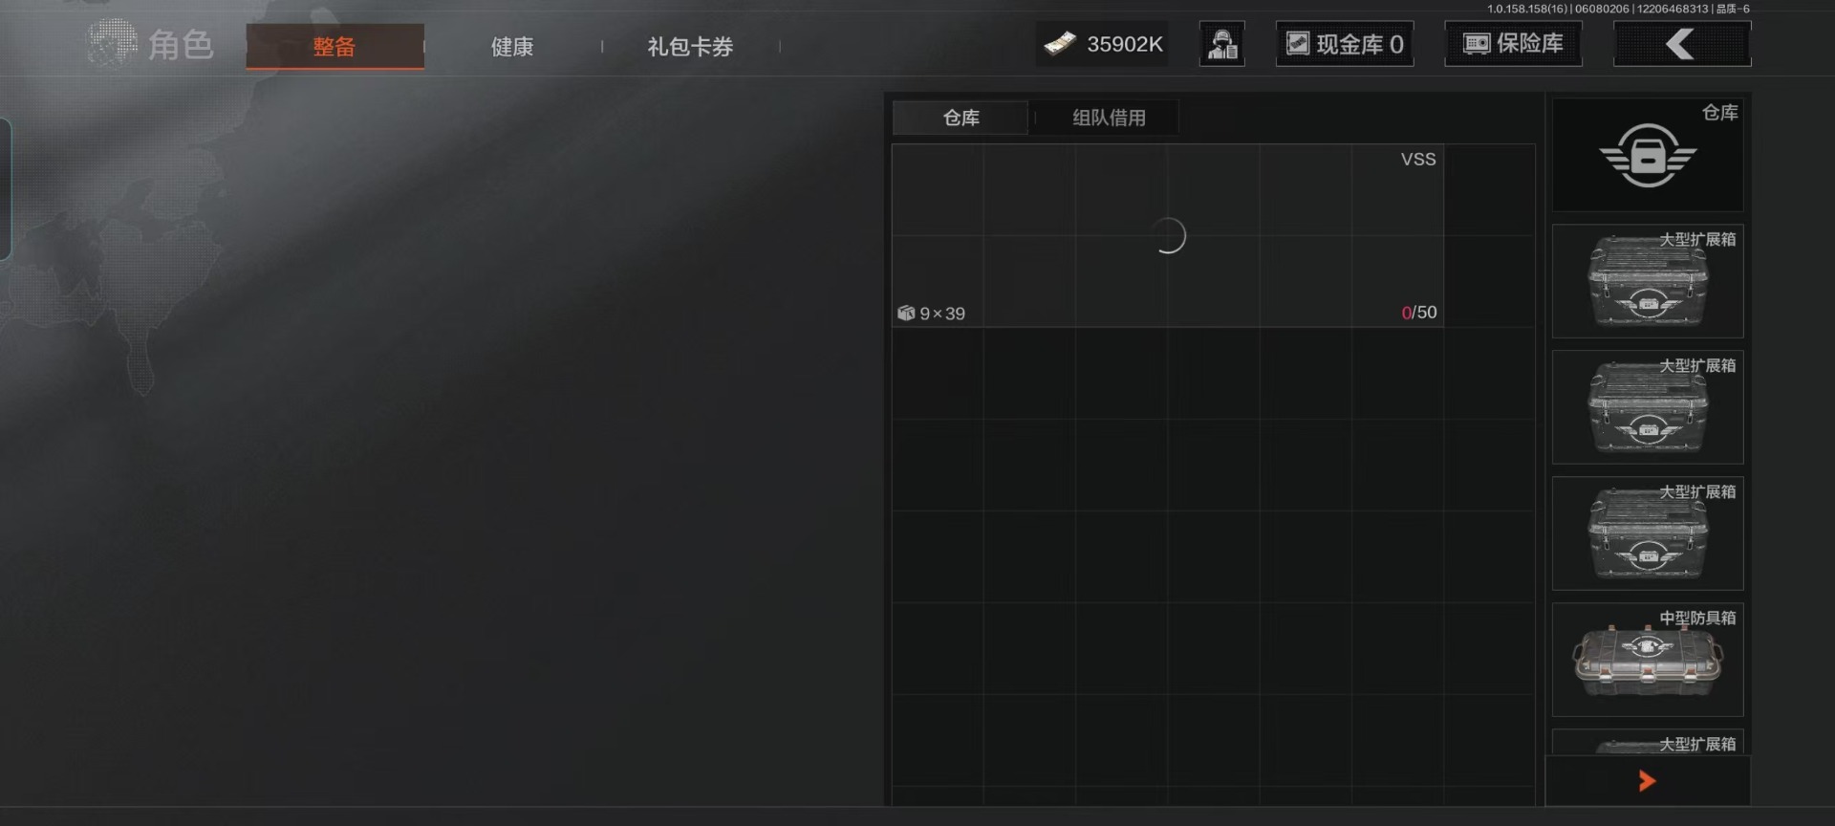Select the 仓库 winged emblem container
The height and width of the screenshot is (826, 1835).
coord(1648,155)
